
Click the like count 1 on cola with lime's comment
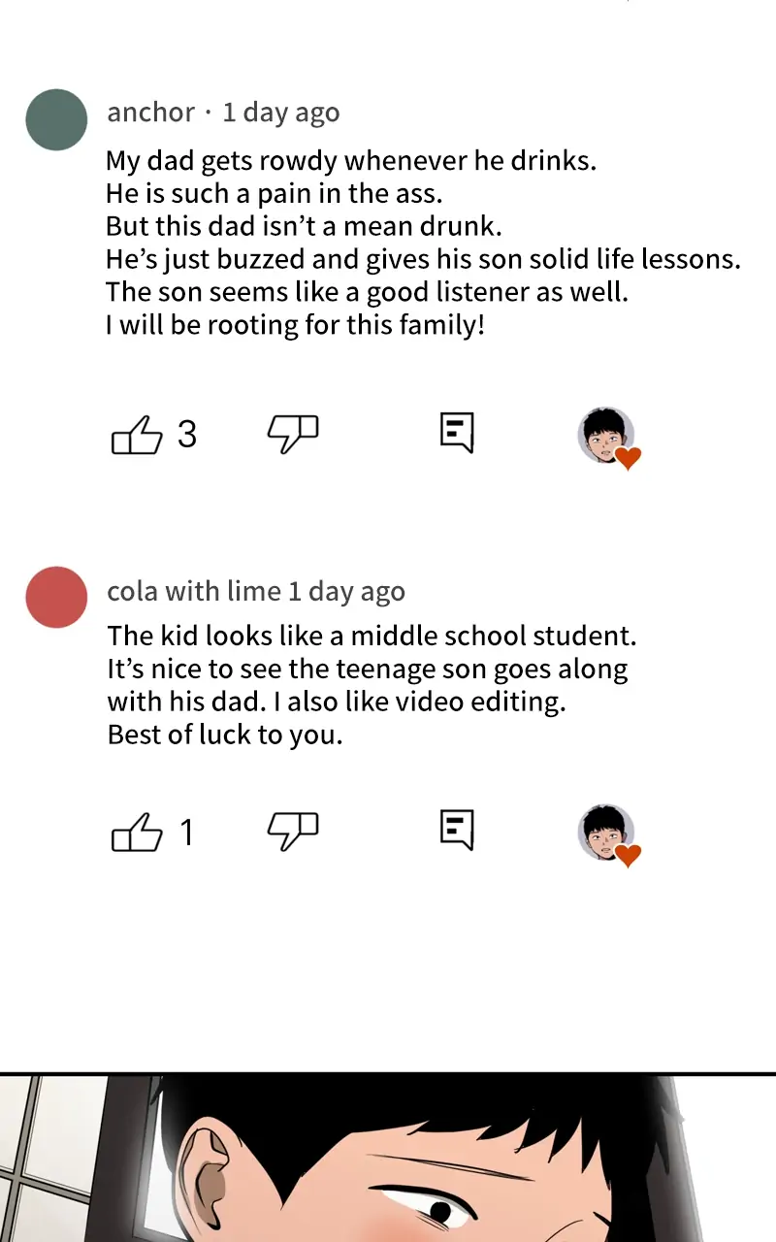(187, 833)
